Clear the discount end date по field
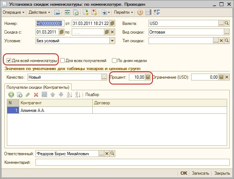Screen dimensions: 234x179 pyautogui.click(x=112, y=32)
